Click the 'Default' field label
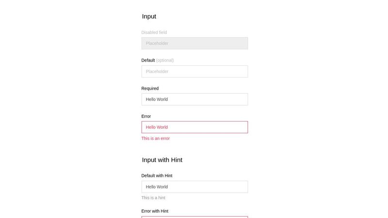 (148, 61)
